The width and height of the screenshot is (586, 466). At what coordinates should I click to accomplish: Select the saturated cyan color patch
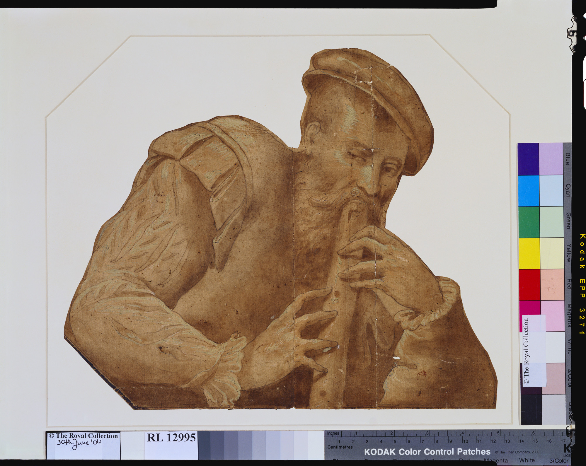[x=528, y=191]
